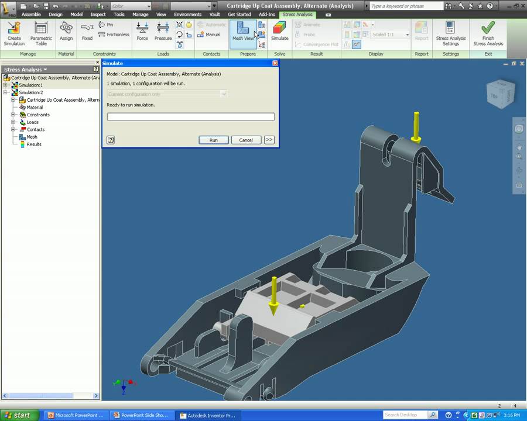Expand the Simulation:1 tree node
The width and height of the screenshot is (527, 421).
tap(5, 85)
